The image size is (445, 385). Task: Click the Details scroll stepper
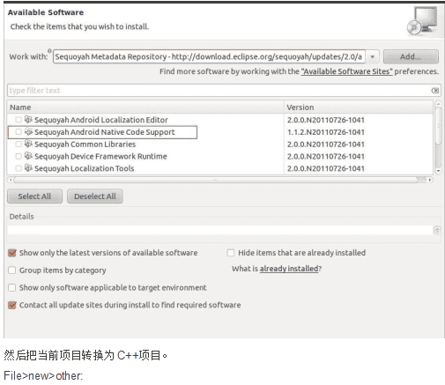(x=437, y=230)
